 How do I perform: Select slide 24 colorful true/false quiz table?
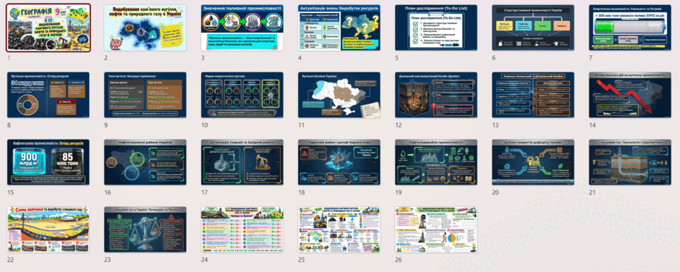click(242, 229)
